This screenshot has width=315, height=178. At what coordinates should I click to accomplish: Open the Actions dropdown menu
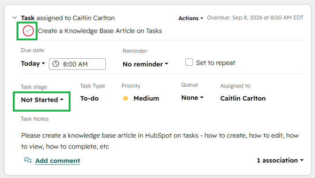(191, 18)
